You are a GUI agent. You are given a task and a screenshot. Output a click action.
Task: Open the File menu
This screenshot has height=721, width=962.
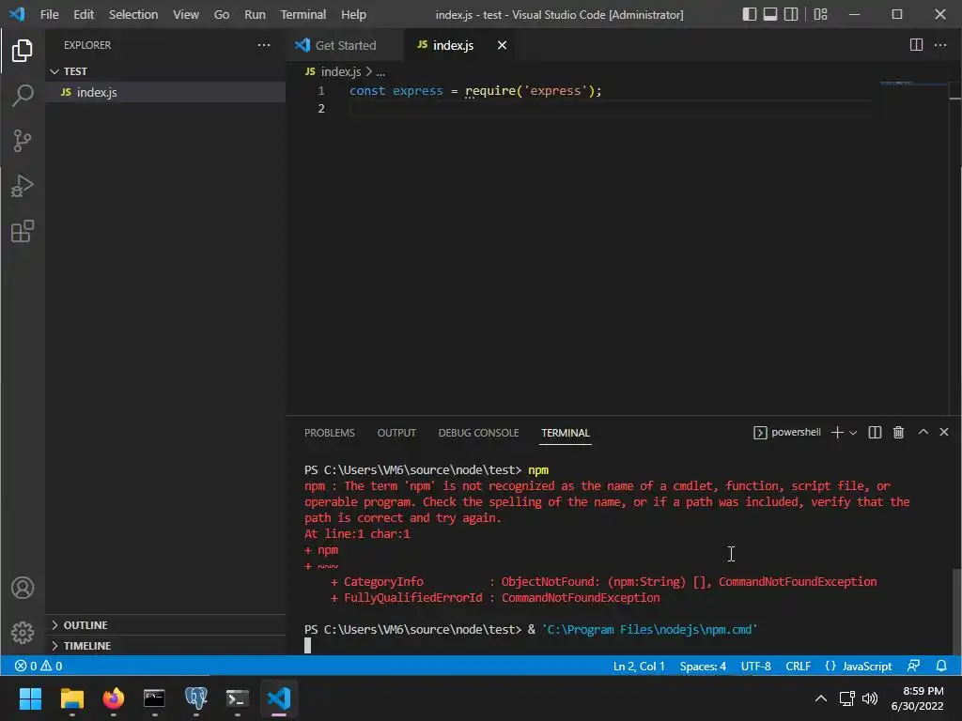49,14
